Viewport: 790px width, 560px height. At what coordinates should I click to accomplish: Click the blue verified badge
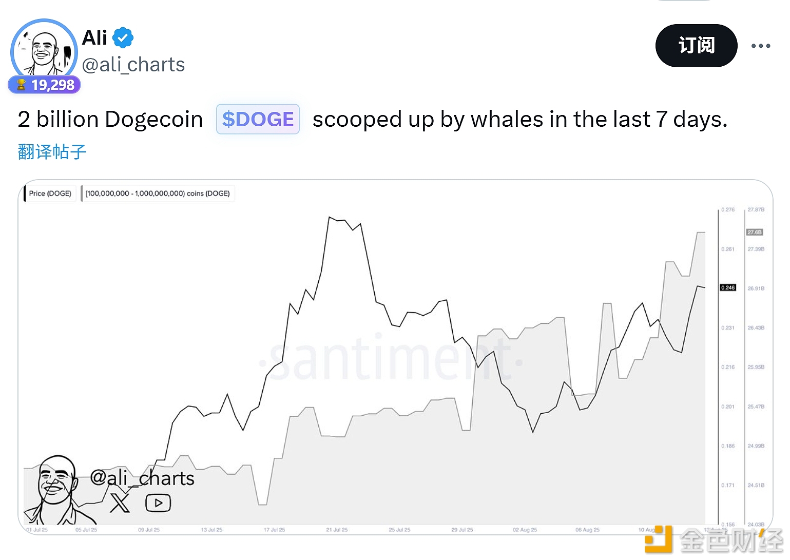[x=123, y=37]
